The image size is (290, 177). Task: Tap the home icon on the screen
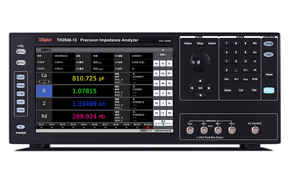point(163,50)
